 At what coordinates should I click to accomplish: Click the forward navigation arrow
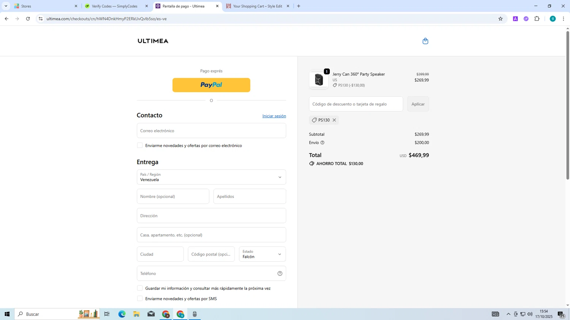point(17,19)
